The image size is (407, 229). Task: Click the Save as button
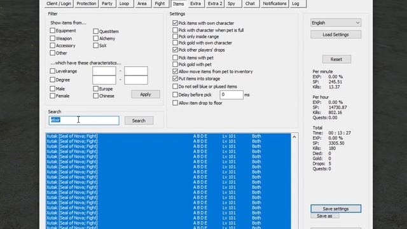click(x=325, y=216)
